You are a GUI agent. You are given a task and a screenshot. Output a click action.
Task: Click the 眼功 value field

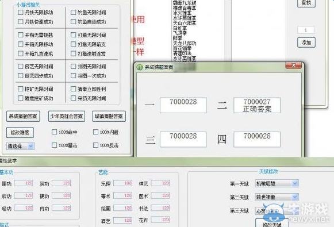24,183
